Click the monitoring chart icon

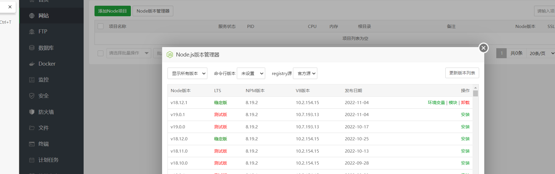tap(32, 80)
